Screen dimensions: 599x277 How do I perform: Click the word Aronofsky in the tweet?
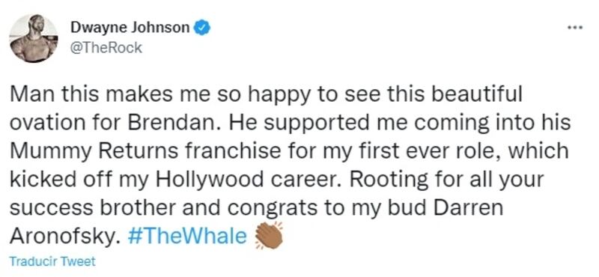63,237
